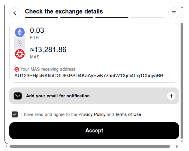Viewport: 189px width, 151px height.
Task: Uncheck the agreement checkbox
Action: (x=15, y=114)
